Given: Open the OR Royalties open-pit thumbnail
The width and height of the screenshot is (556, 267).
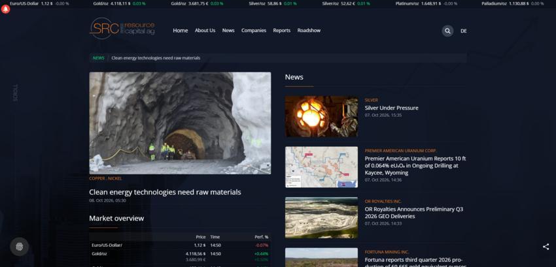Looking at the screenshot, I should coord(322,217).
